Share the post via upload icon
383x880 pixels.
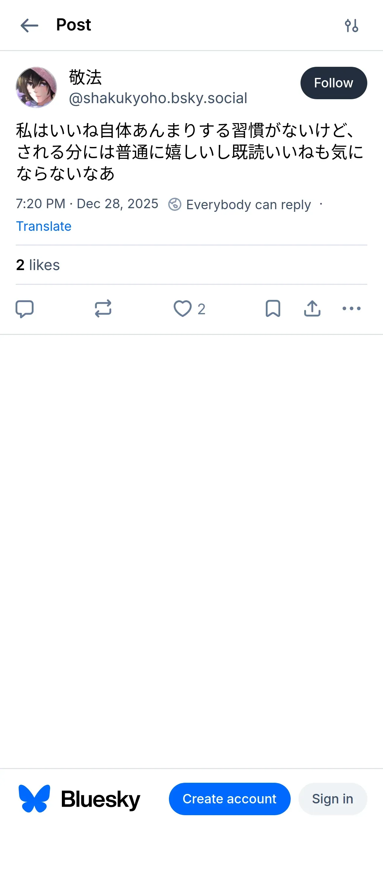pyautogui.click(x=312, y=309)
